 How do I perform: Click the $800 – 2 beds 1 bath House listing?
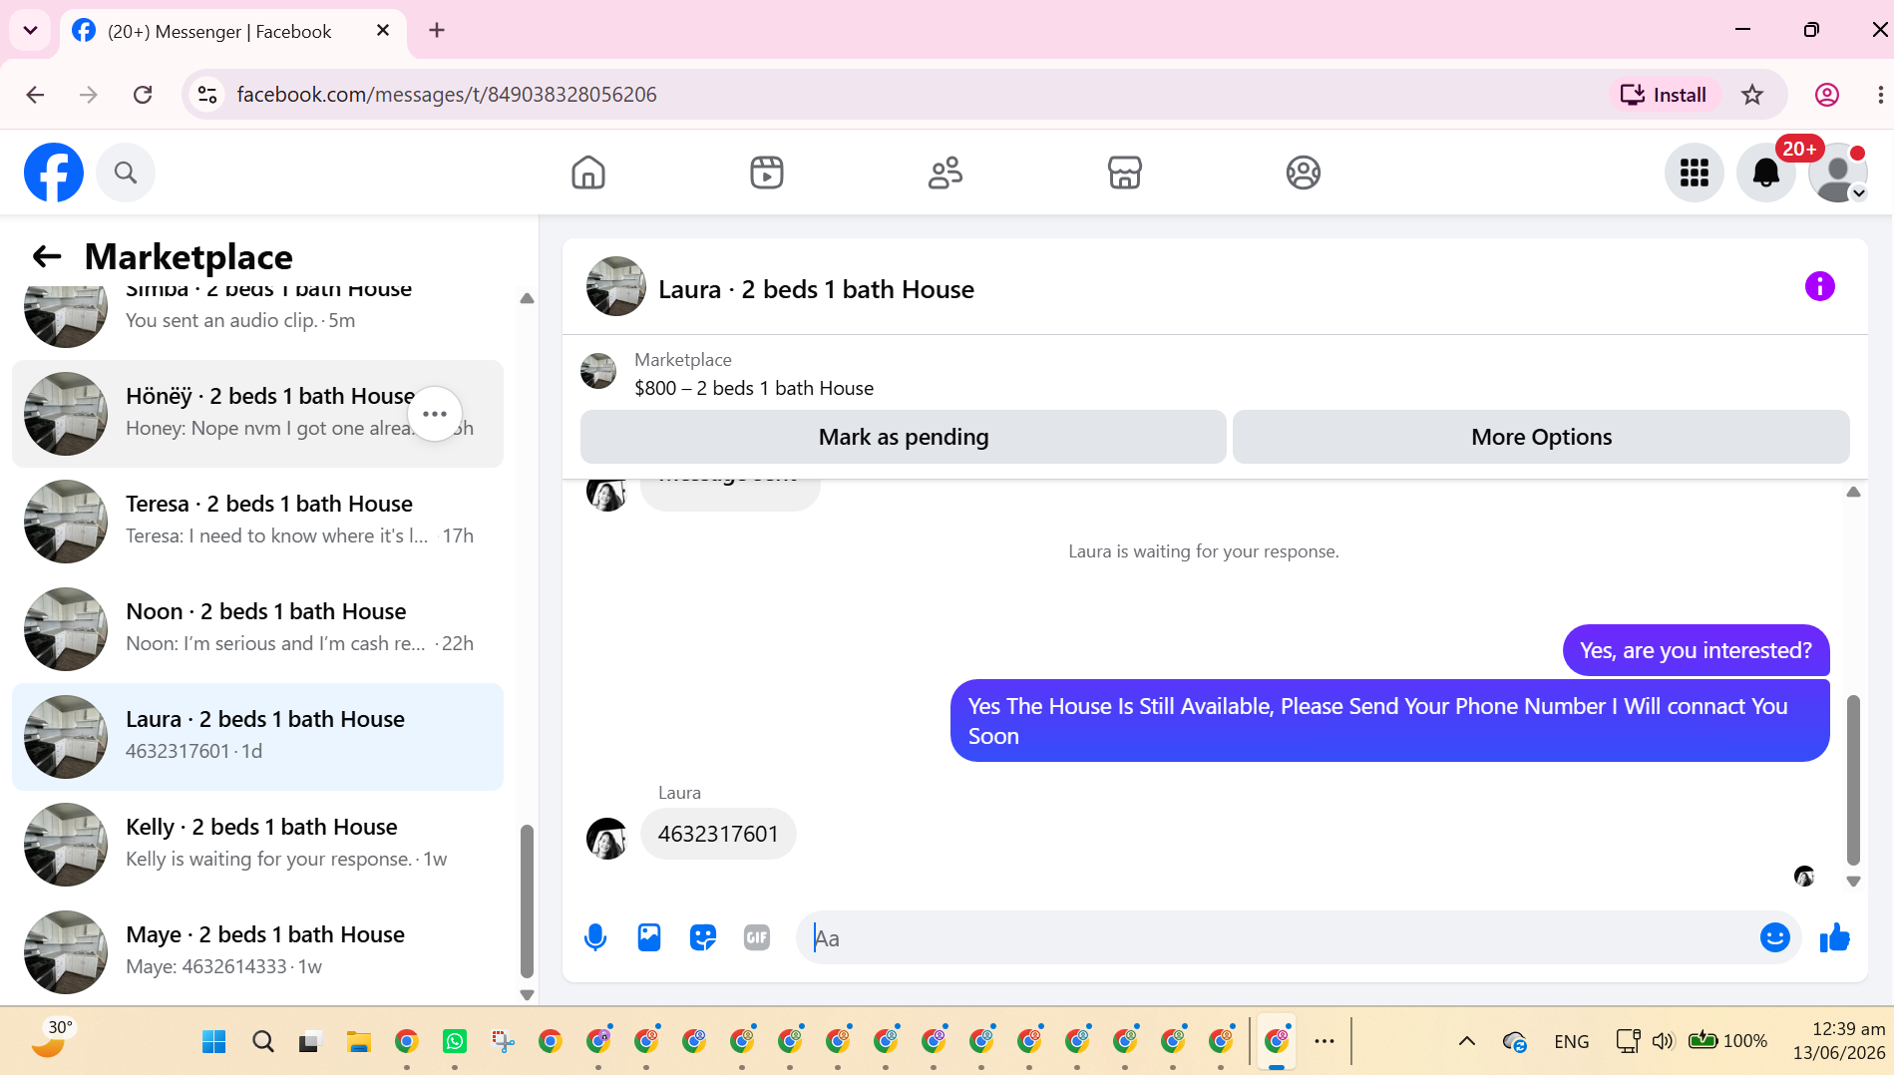[754, 388]
